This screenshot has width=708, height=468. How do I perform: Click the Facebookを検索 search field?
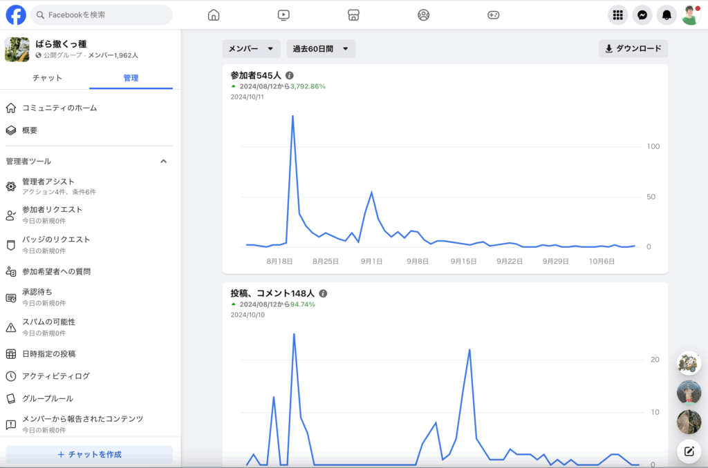pyautogui.click(x=102, y=14)
